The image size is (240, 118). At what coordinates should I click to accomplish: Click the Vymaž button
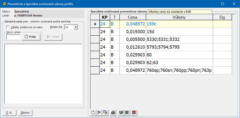(x=53, y=37)
